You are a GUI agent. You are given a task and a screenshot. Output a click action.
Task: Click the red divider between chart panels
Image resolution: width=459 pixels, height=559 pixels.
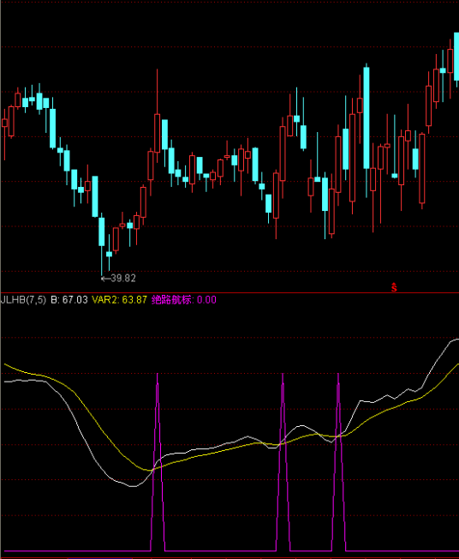[229, 292]
